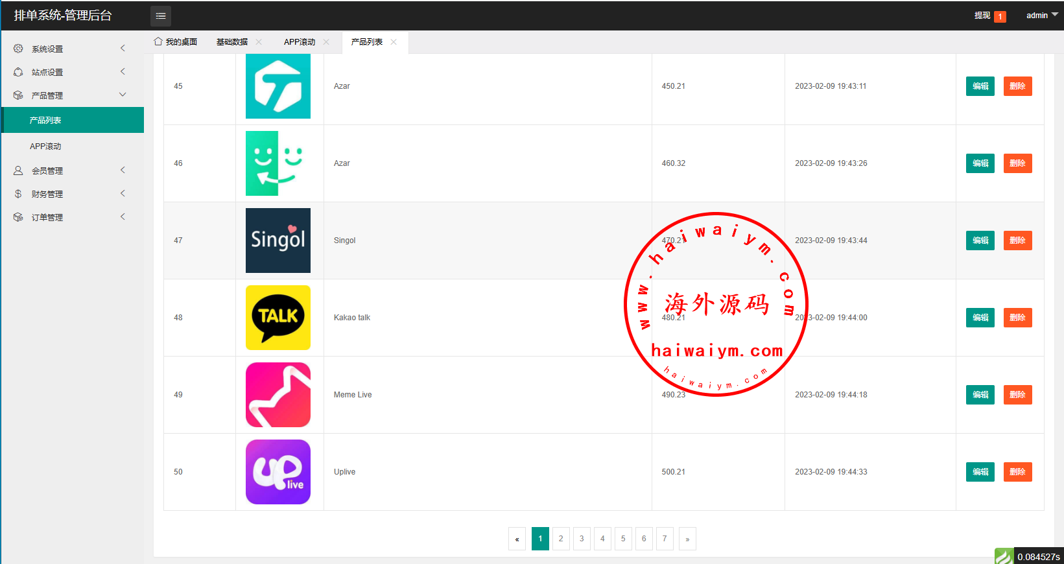This screenshot has height=564, width=1064.
Task: Jump to page 7 in the pagination
Action: 665,539
